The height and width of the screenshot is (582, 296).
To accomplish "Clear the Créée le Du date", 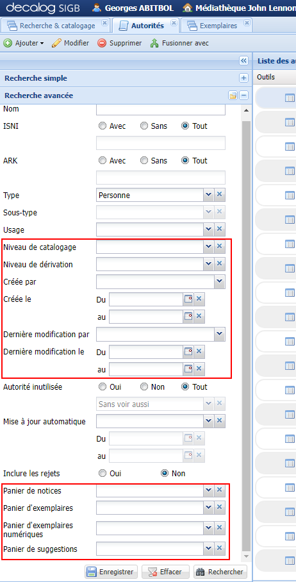I will pos(199,299).
